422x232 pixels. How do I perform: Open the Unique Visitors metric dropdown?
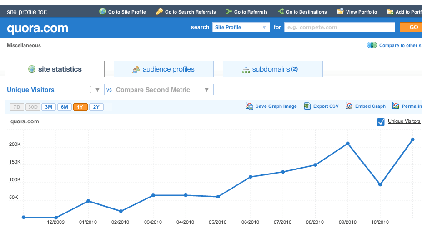pos(55,90)
